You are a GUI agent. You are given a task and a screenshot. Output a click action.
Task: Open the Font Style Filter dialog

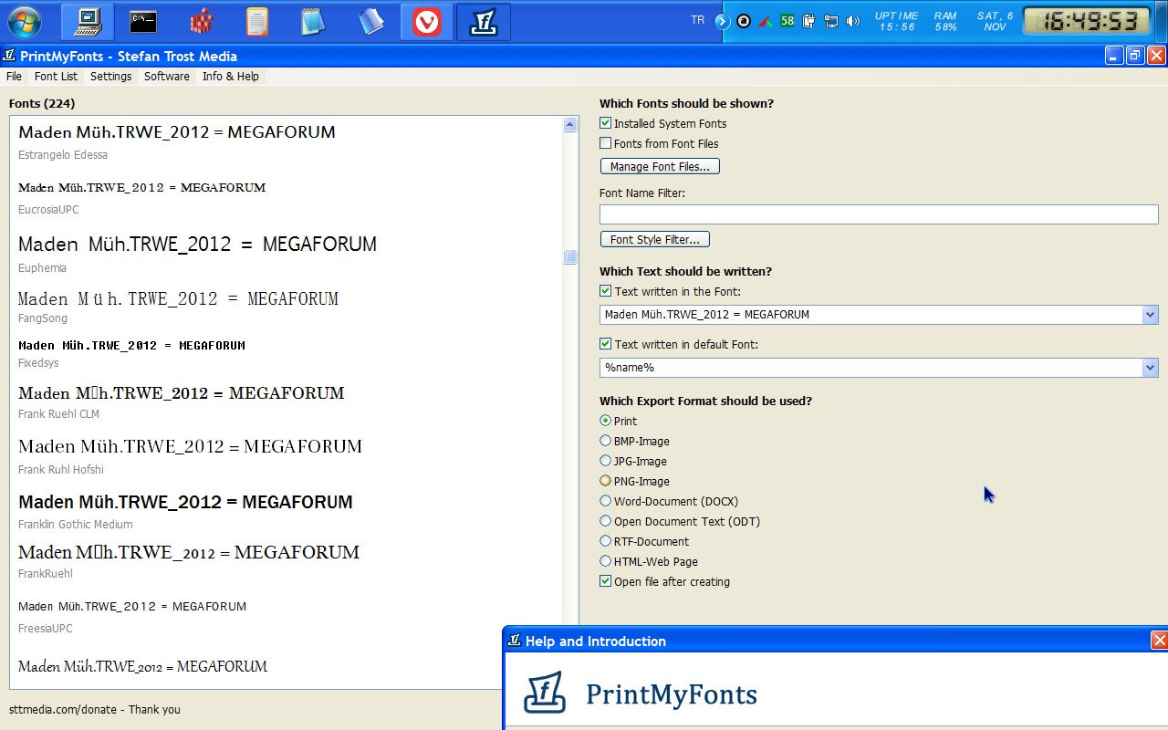point(654,239)
